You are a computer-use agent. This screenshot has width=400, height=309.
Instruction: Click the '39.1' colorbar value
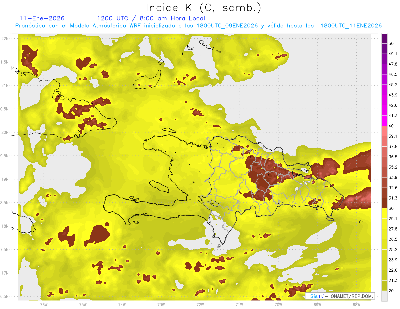pos(393,136)
